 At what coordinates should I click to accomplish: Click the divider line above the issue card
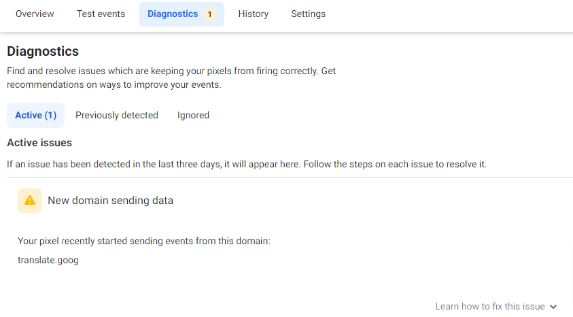(286, 178)
